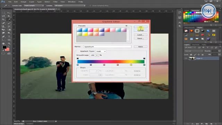The height and width of the screenshot is (125, 222).
Task: Expand the status bar info arrow
Action: [56, 121]
